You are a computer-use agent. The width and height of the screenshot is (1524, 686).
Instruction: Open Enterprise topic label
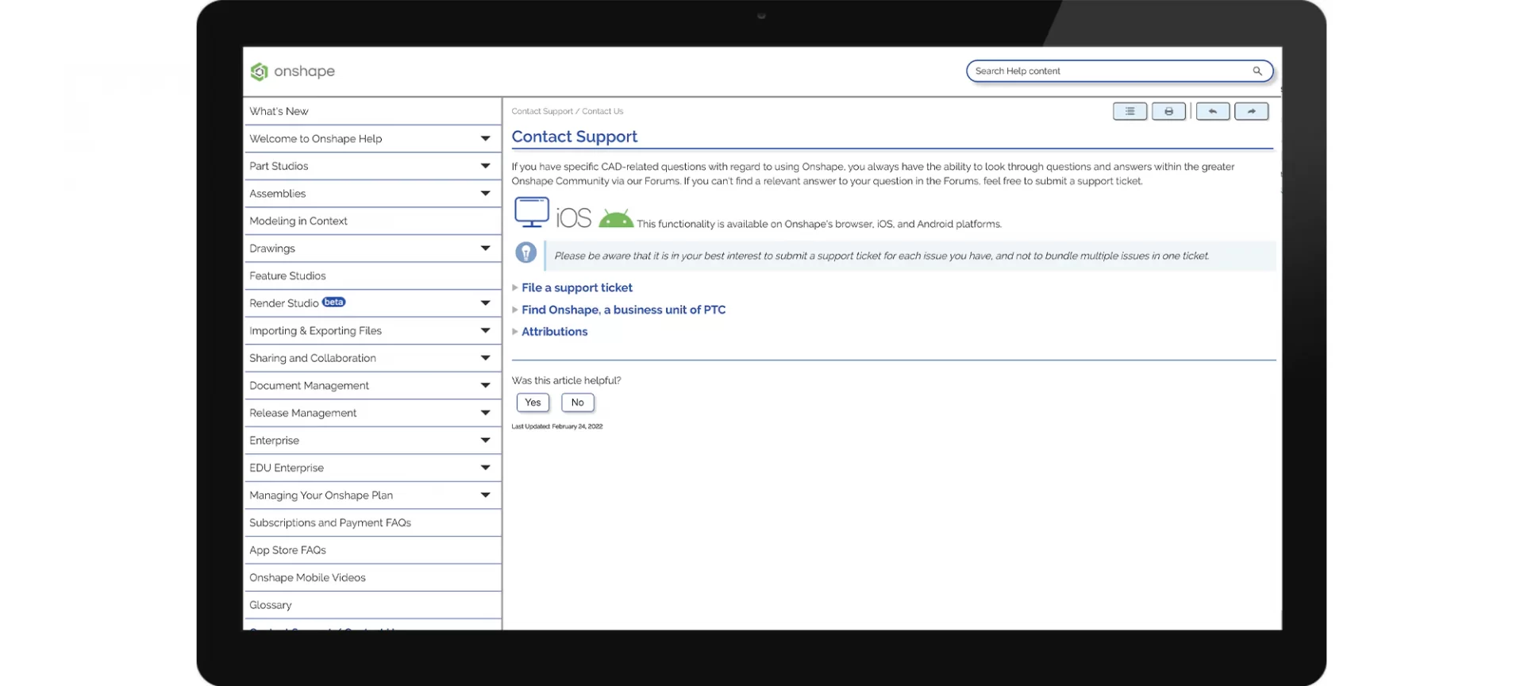tap(274, 441)
